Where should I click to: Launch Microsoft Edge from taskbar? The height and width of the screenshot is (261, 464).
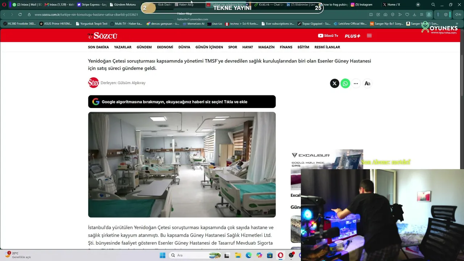(249, 256)
